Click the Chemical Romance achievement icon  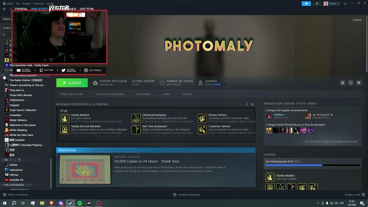pyautogui.click(x=136, y=118)
